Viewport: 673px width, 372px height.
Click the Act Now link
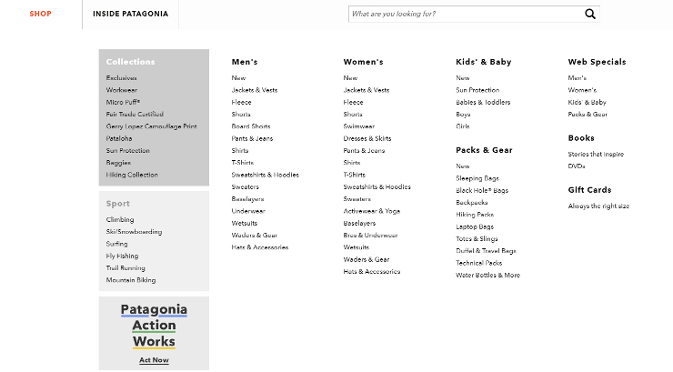pos(154,360)
